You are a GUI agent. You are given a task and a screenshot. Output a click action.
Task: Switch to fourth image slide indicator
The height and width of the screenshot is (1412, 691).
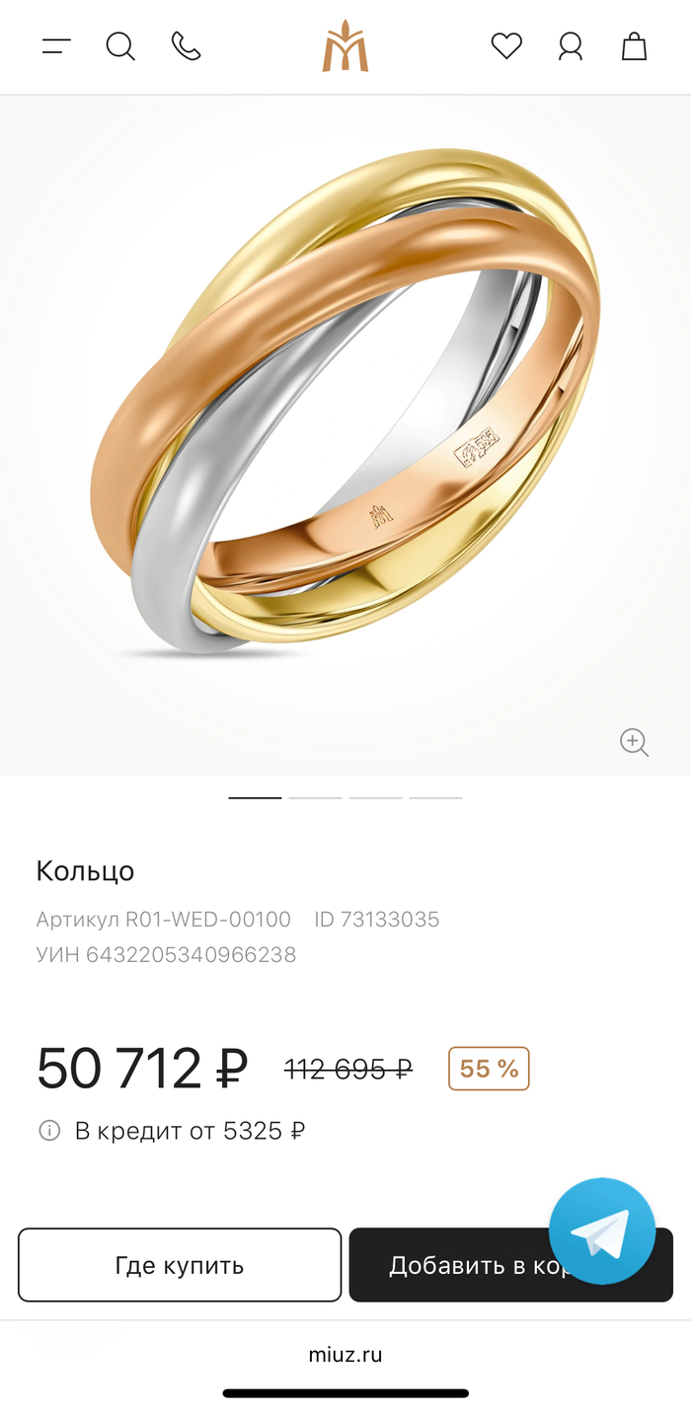[x=435, y=797]
